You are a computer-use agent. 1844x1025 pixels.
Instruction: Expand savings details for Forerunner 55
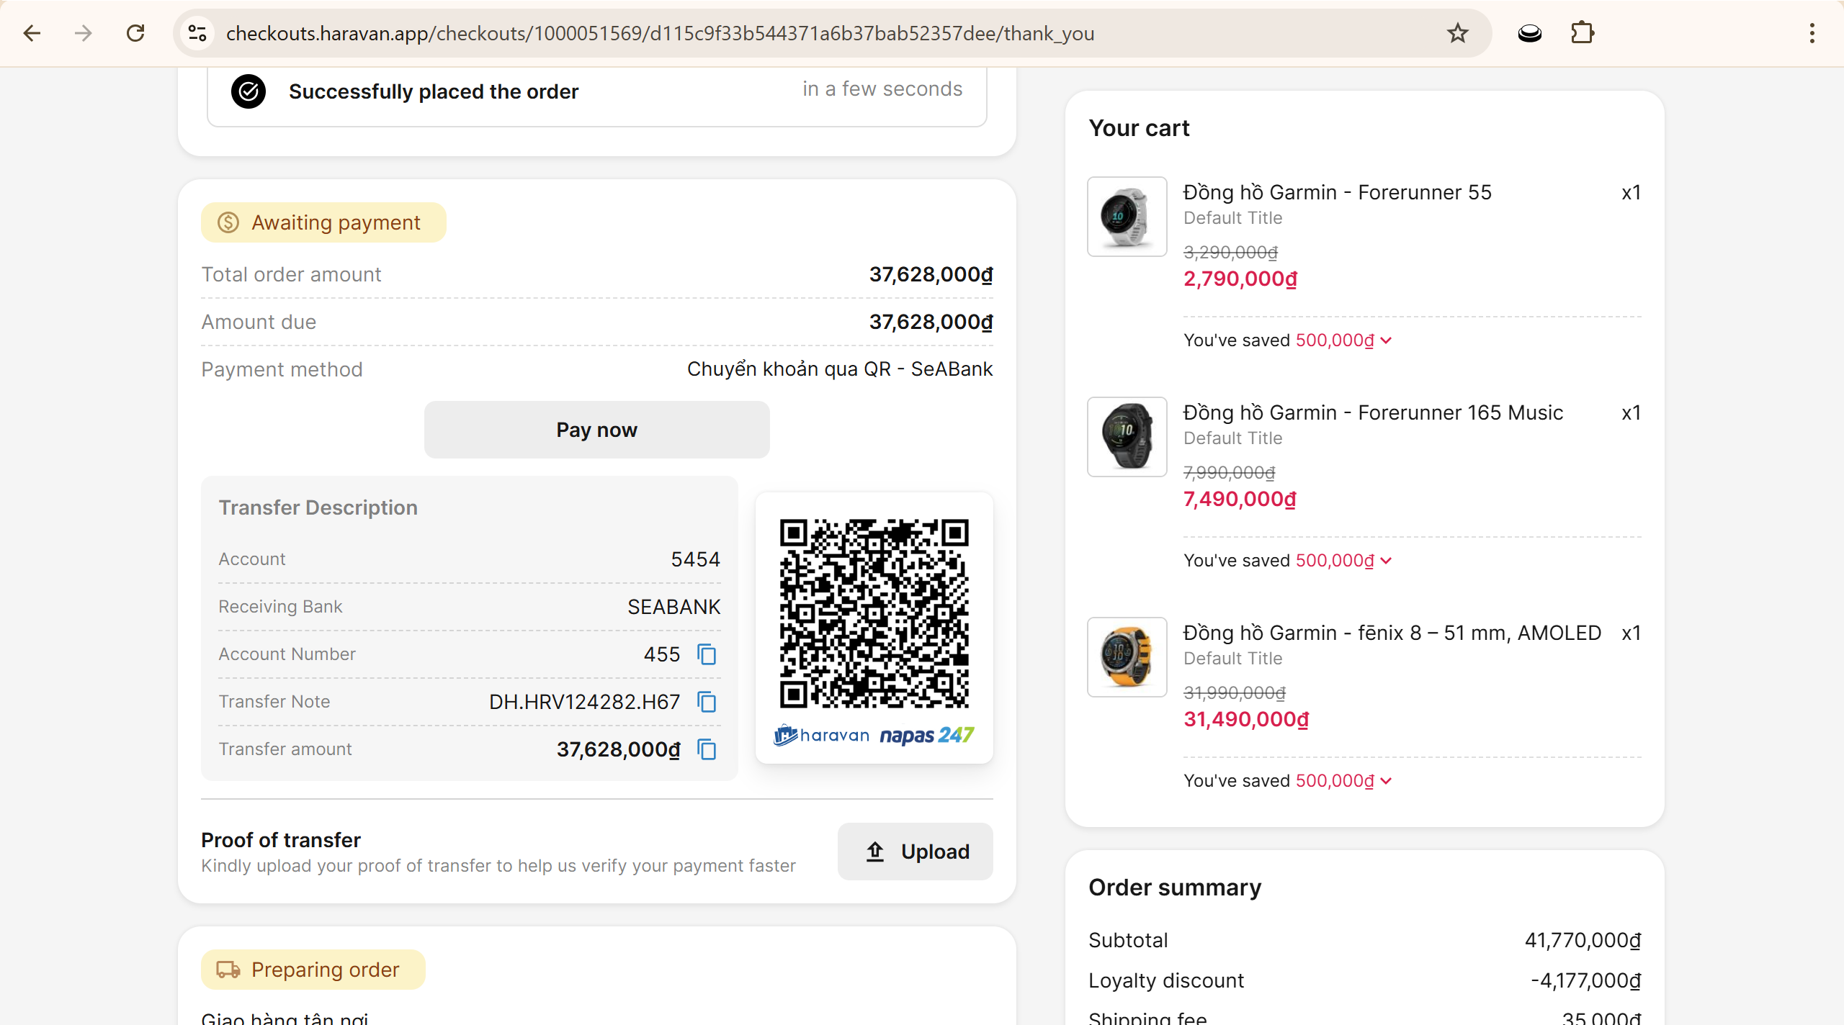point(1386,340)
